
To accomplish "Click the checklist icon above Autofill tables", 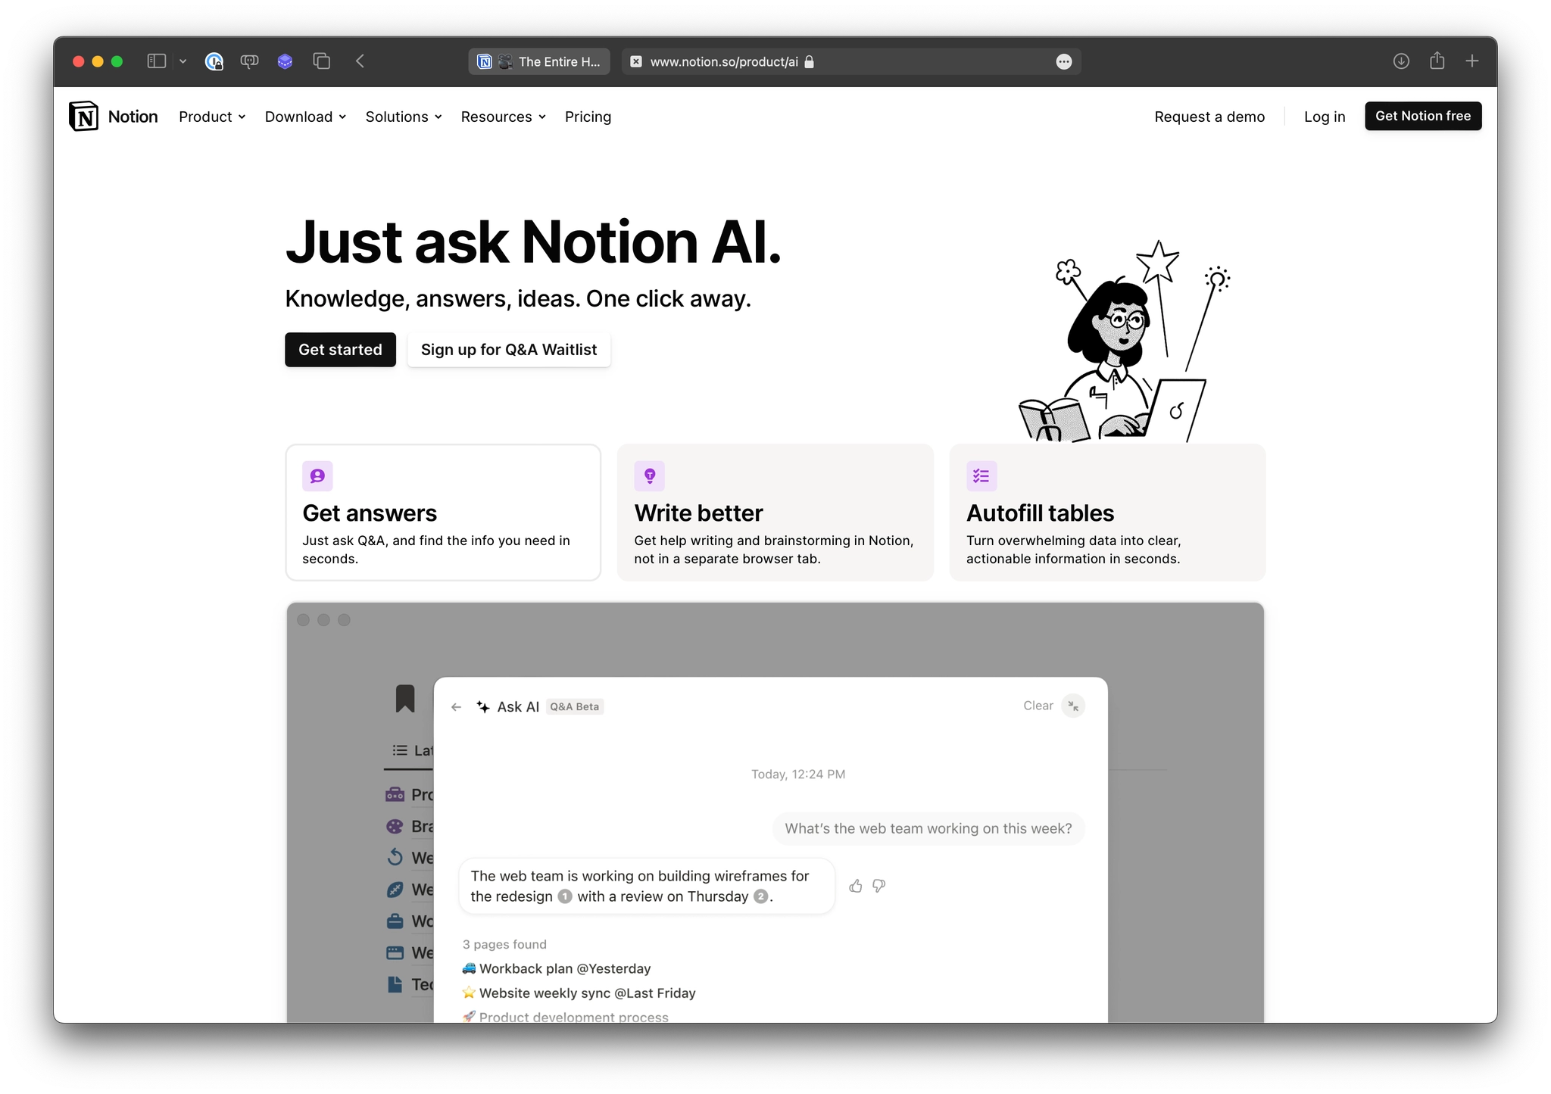I will [981, 475].
